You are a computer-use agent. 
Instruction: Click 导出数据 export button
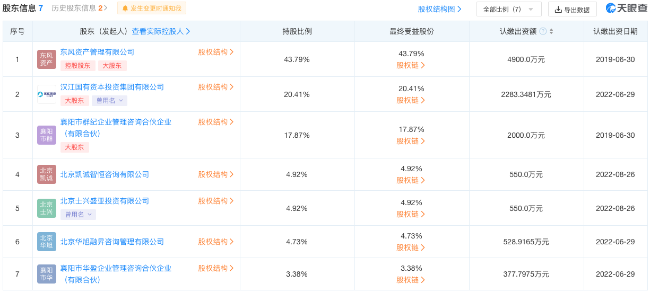coord(572,9)
